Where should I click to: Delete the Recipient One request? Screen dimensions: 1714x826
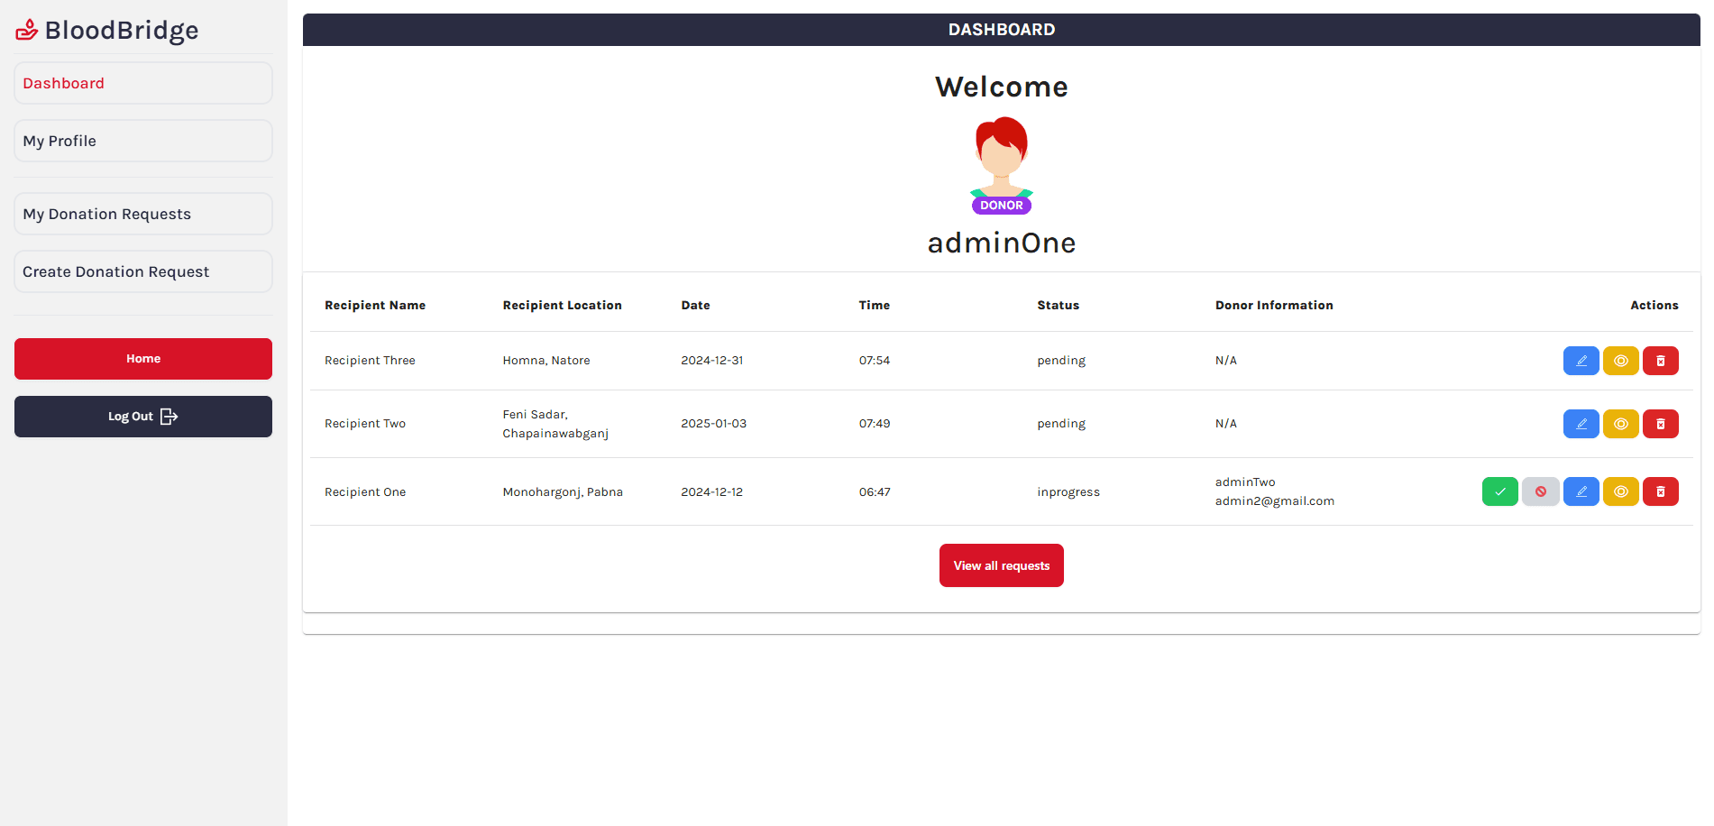coord(1660,491)
